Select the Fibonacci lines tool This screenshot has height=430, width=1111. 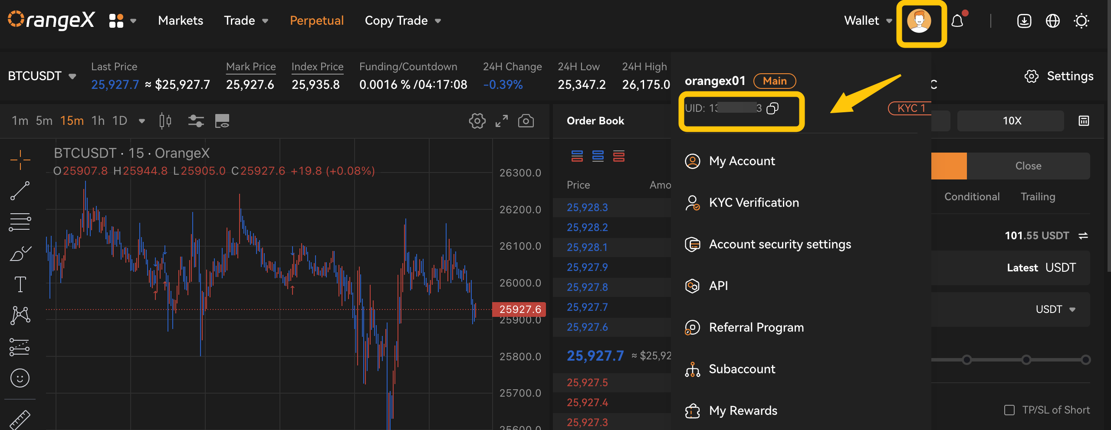20,222
